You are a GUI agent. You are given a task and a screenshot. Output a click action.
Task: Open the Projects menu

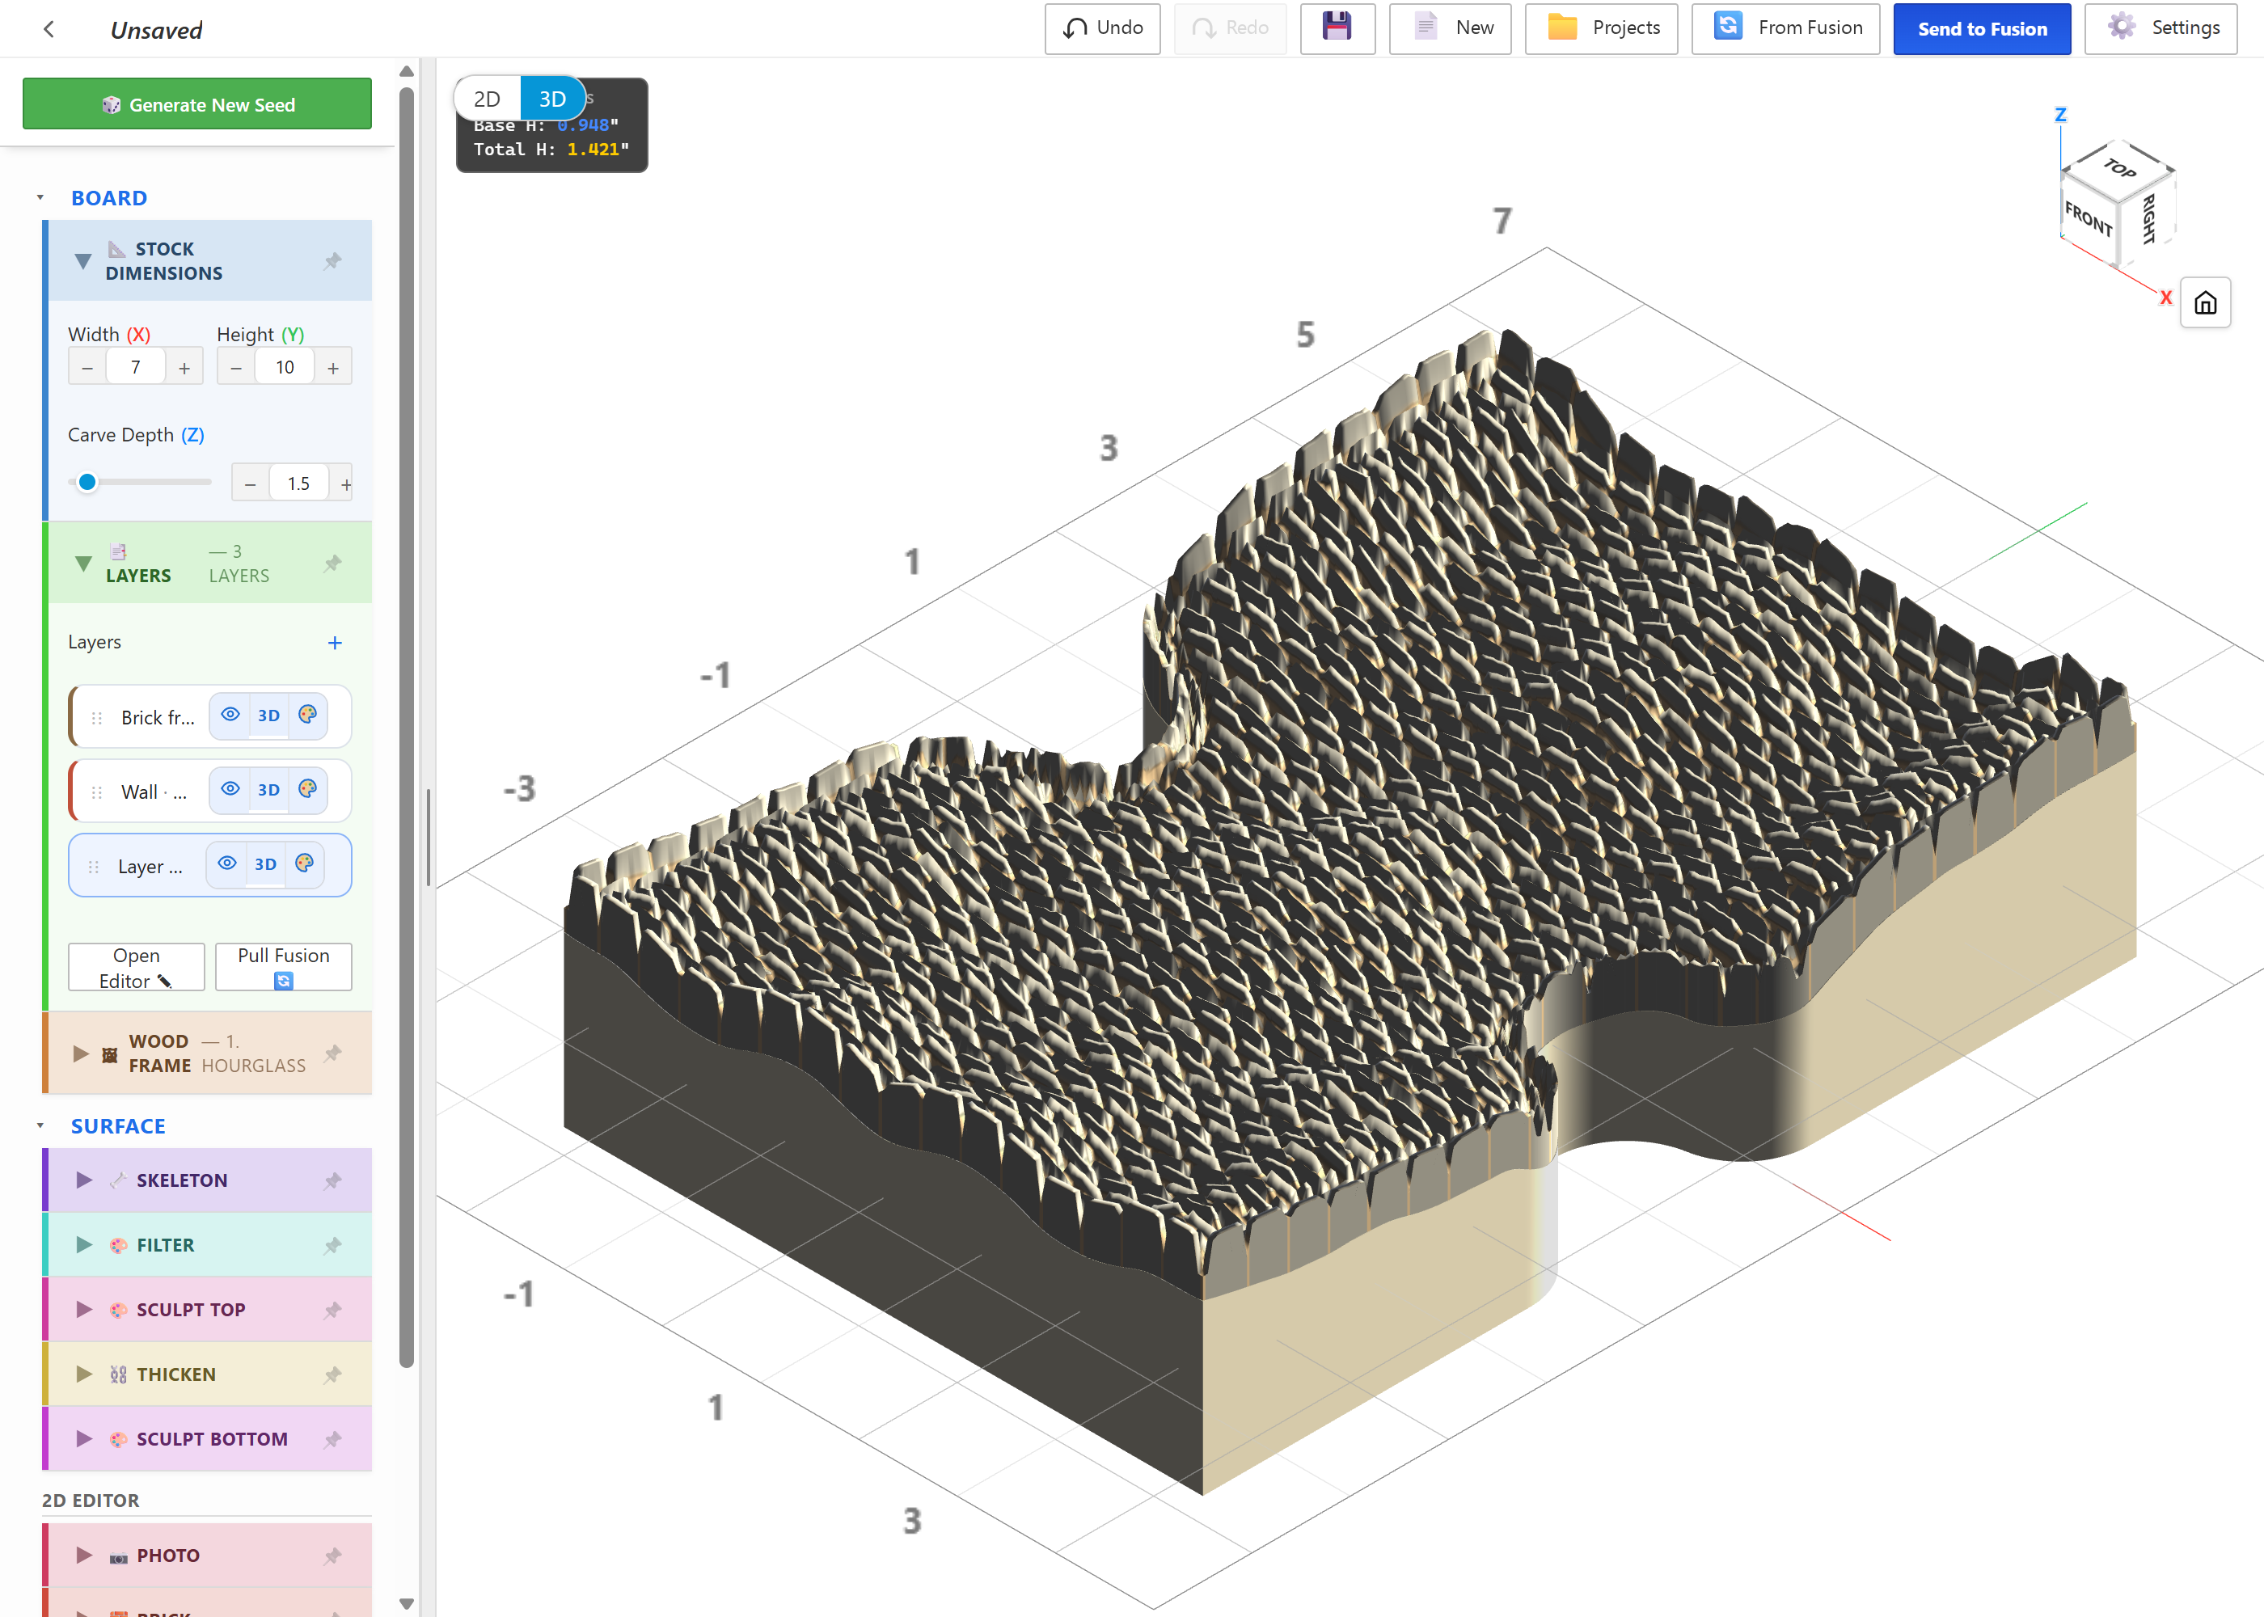(x=1601, y=27)
